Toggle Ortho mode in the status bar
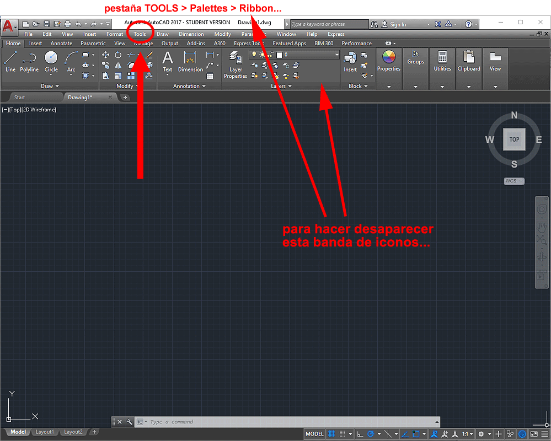551x441 pixels. point(360,434)
